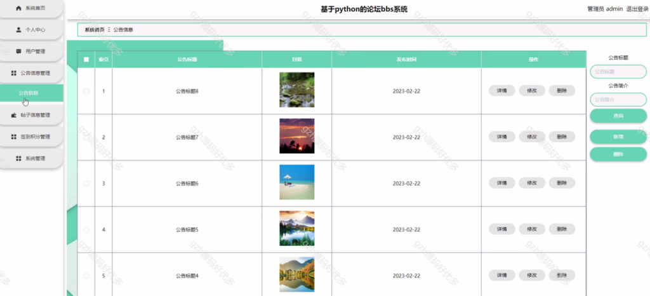650x296 pixels.
Task: Click the grid icon beside 签到积分管理
Action: pos(13,137)
